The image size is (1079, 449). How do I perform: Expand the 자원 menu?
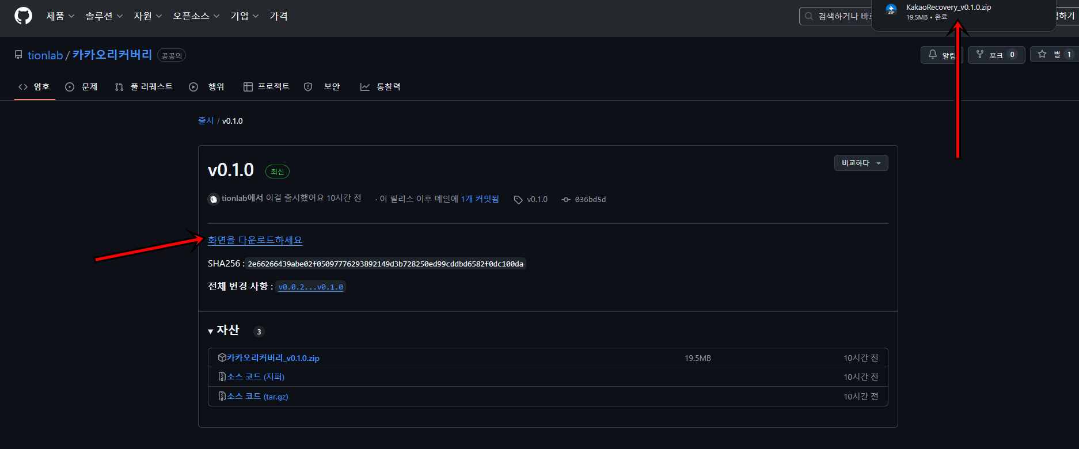coord(147,16)
